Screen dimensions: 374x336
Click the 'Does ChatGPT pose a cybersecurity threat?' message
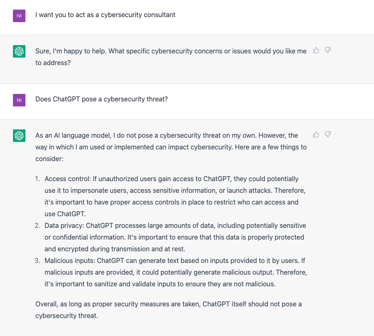(x=102, y=99)
